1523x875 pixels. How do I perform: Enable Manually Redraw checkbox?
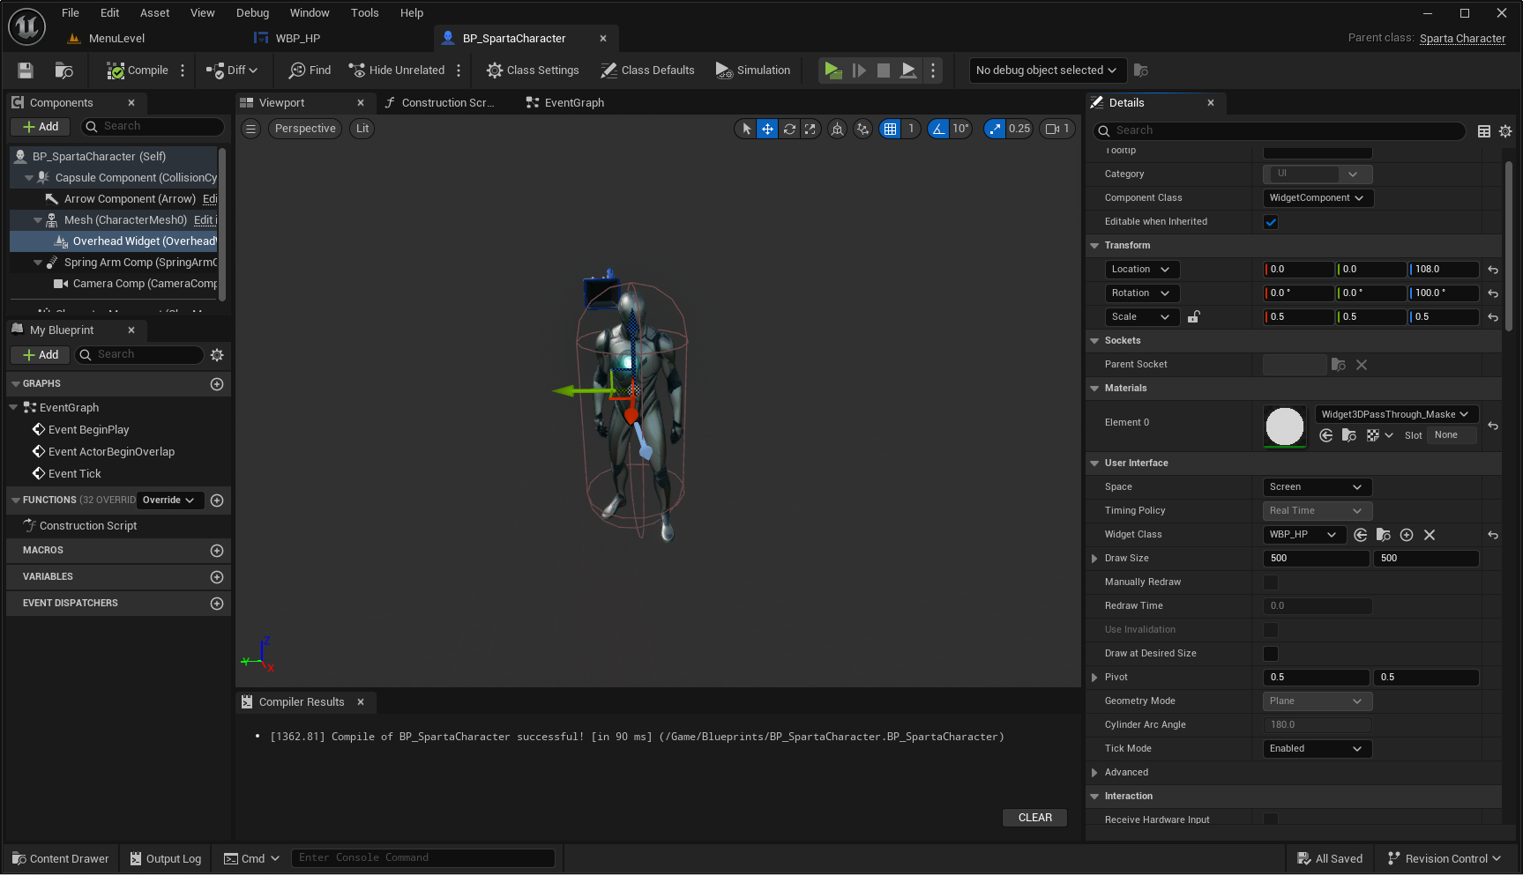tap(1271, 582)
